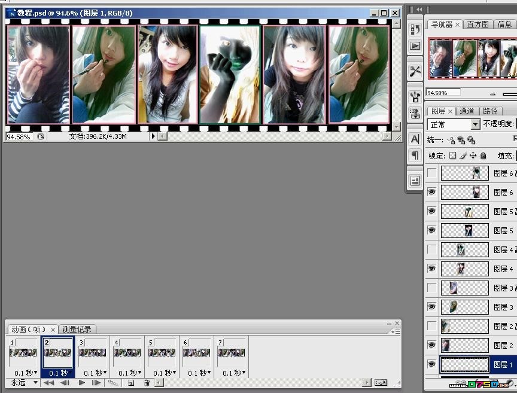Show the 图层 4 copy layer

pyautogui.click(x=431, y=249)
